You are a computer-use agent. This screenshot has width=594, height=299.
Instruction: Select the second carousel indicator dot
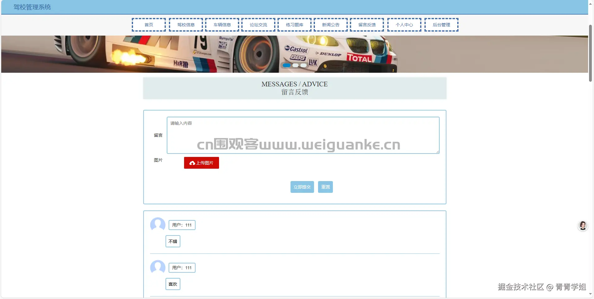(x=295, y=65)
